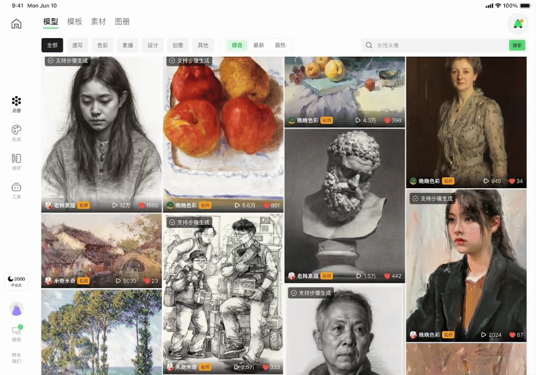Open the 灵感 inspiration section
536x375 pixels.
click(16, 104)
